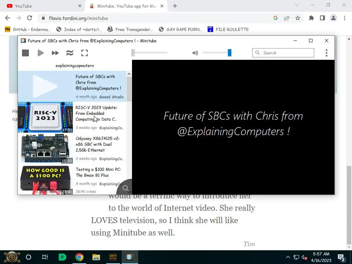
Task: Open the network tray icon
Action: point(296,257)
